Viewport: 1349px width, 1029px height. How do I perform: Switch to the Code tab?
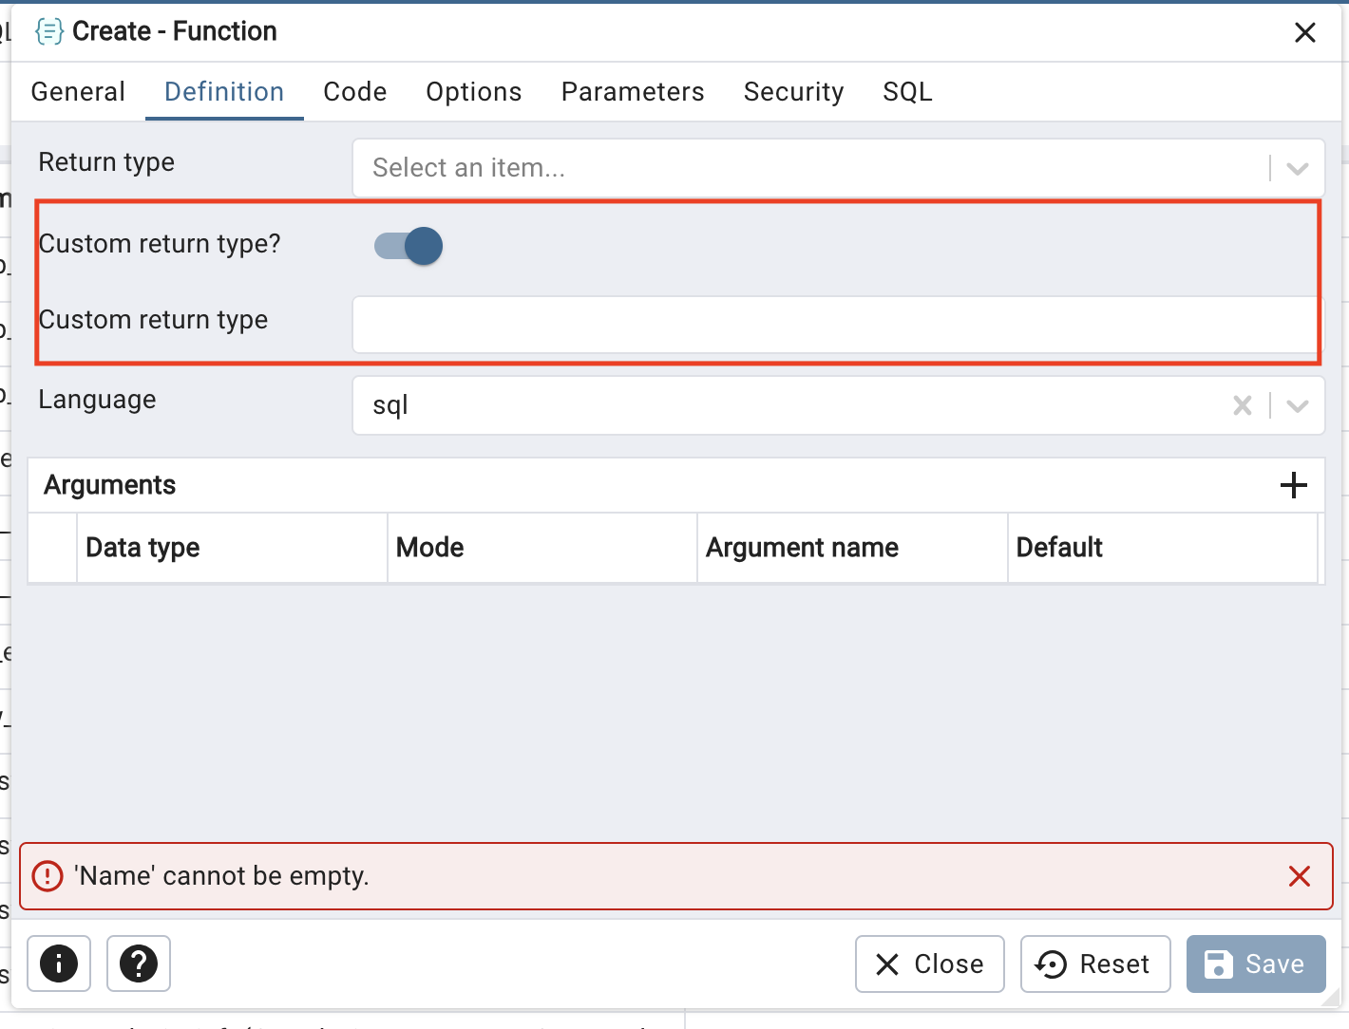(x=354, y=92)
